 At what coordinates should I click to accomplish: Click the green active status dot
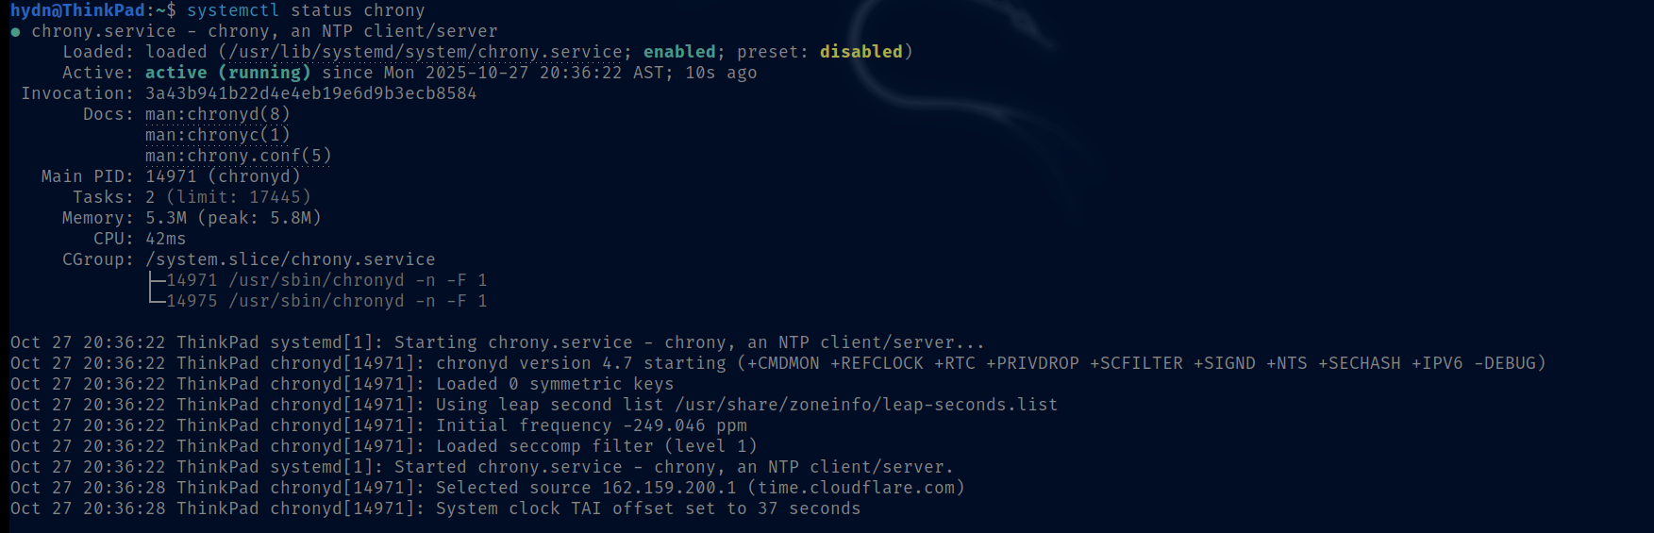[15, 32]
